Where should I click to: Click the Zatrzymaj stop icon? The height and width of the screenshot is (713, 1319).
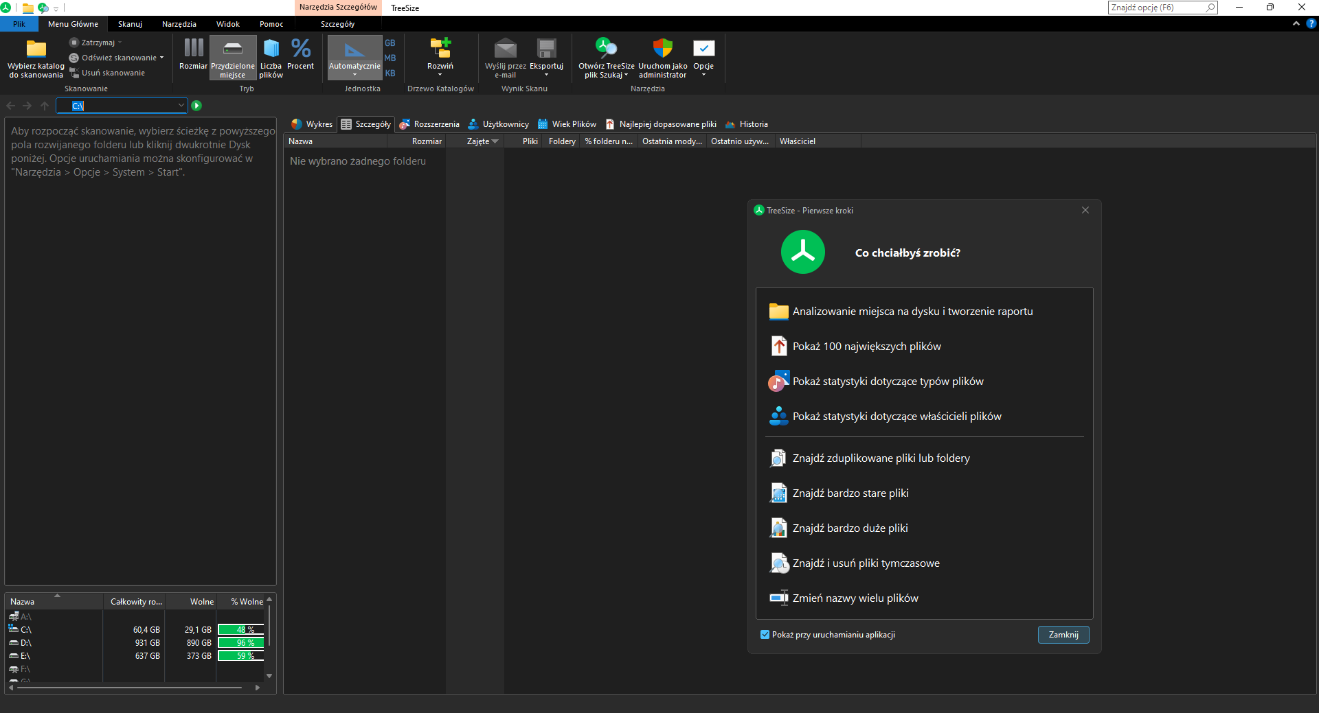(x=74, y=43)
